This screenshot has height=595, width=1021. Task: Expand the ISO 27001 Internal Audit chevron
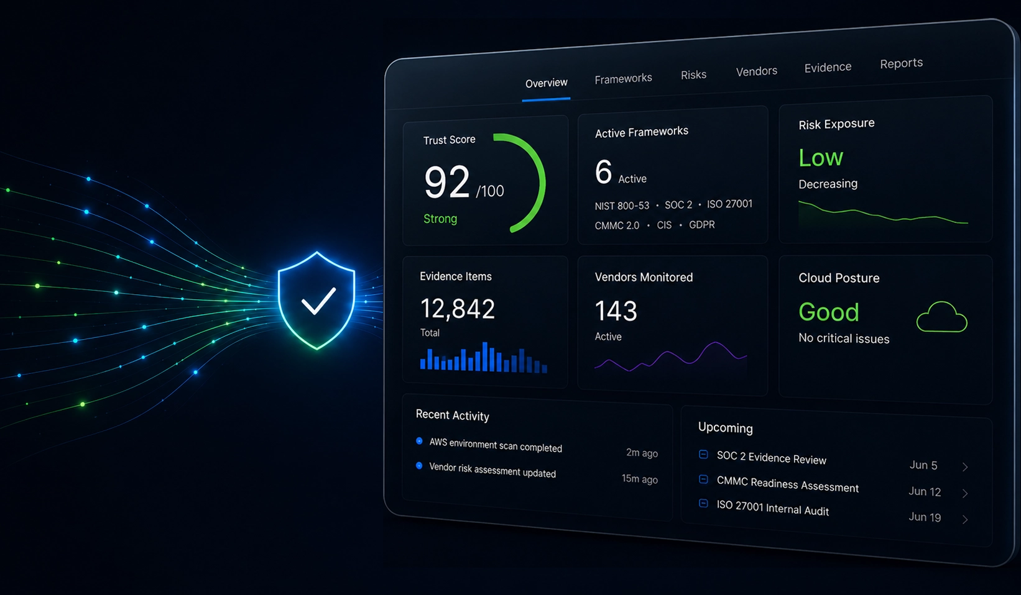coord(965,519)
